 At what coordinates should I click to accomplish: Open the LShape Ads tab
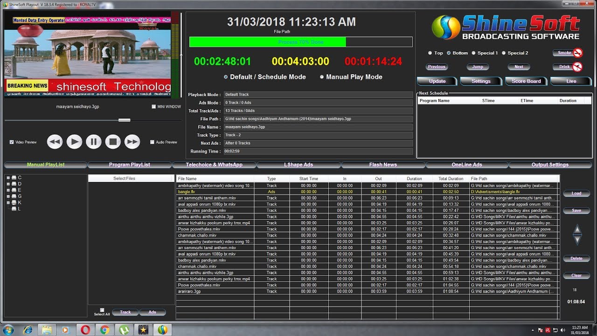tap(298, 165)
